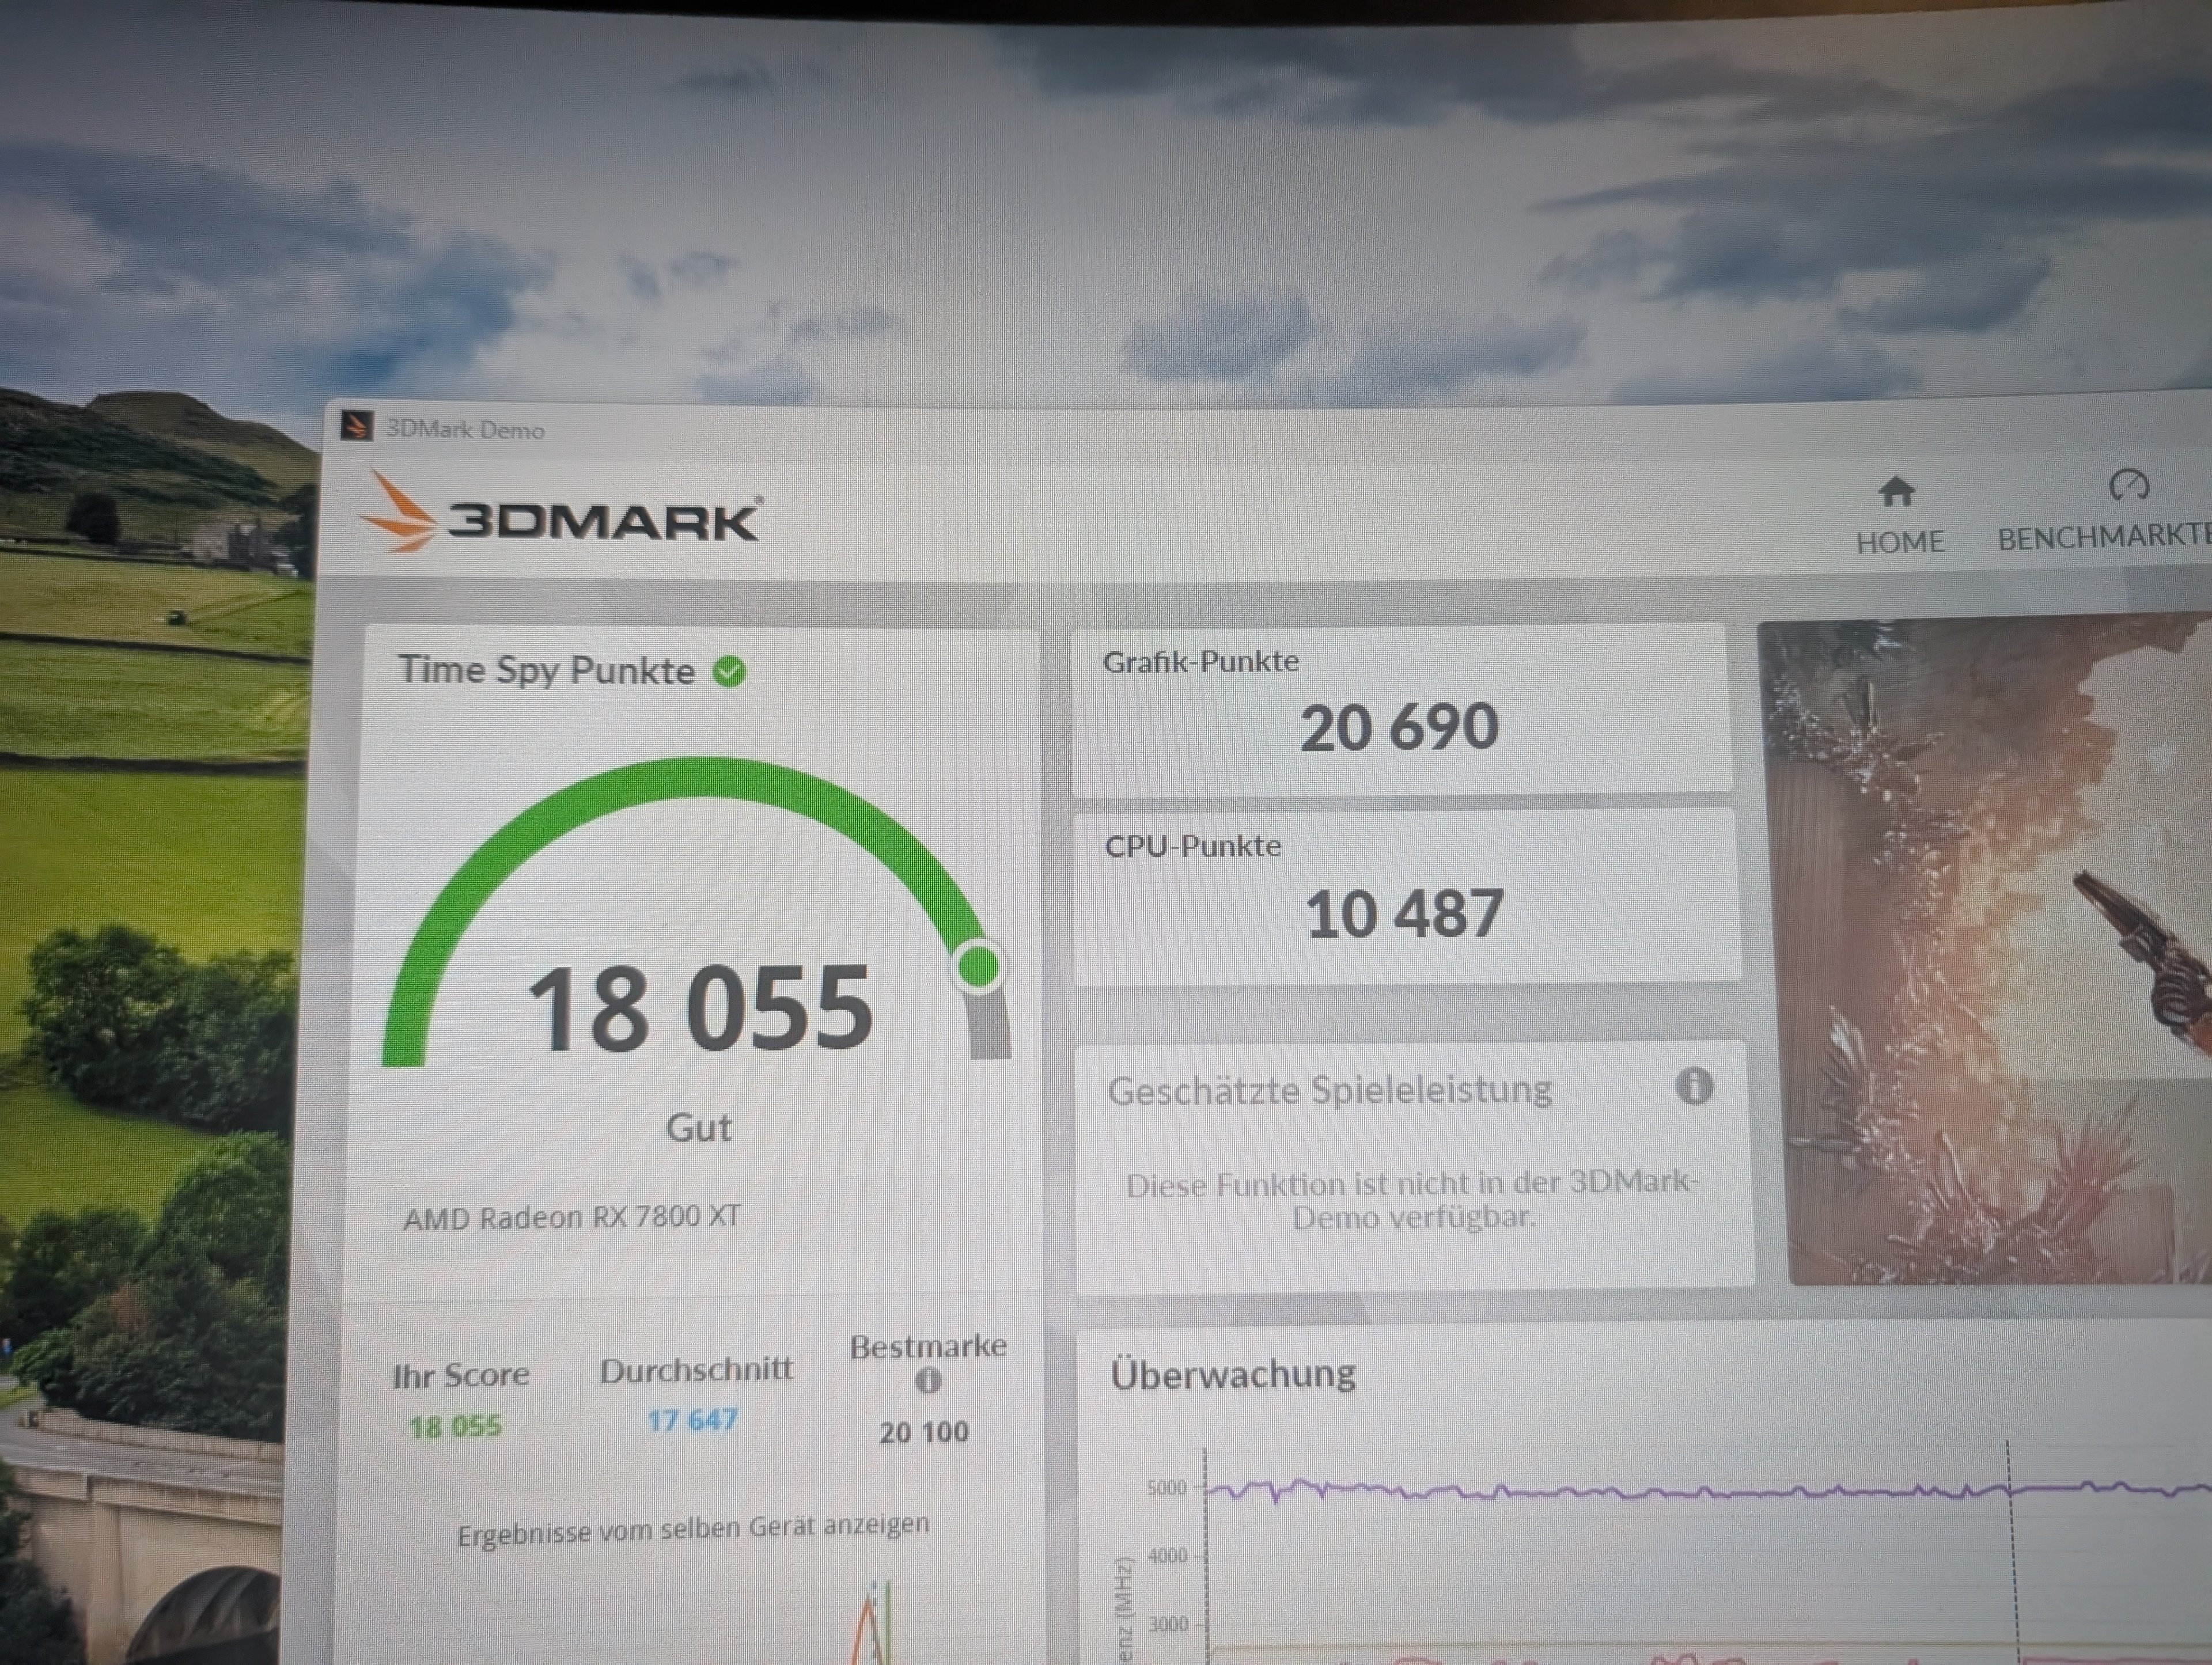The height and width of the screenshot is (1665, 2212).
Task: Click the Überwachung heading
Action: (1233, 1373)
